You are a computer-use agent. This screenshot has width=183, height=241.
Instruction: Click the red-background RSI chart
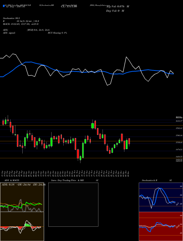point(161,226)
